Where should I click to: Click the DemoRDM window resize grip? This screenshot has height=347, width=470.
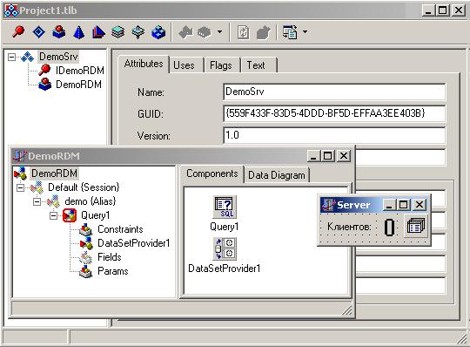pyautogui.click(x=347, y=311)
